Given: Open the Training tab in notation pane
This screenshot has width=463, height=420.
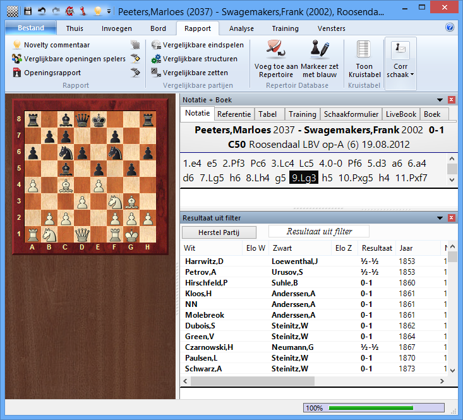Looking at the screenshot, I should point(303,114).
